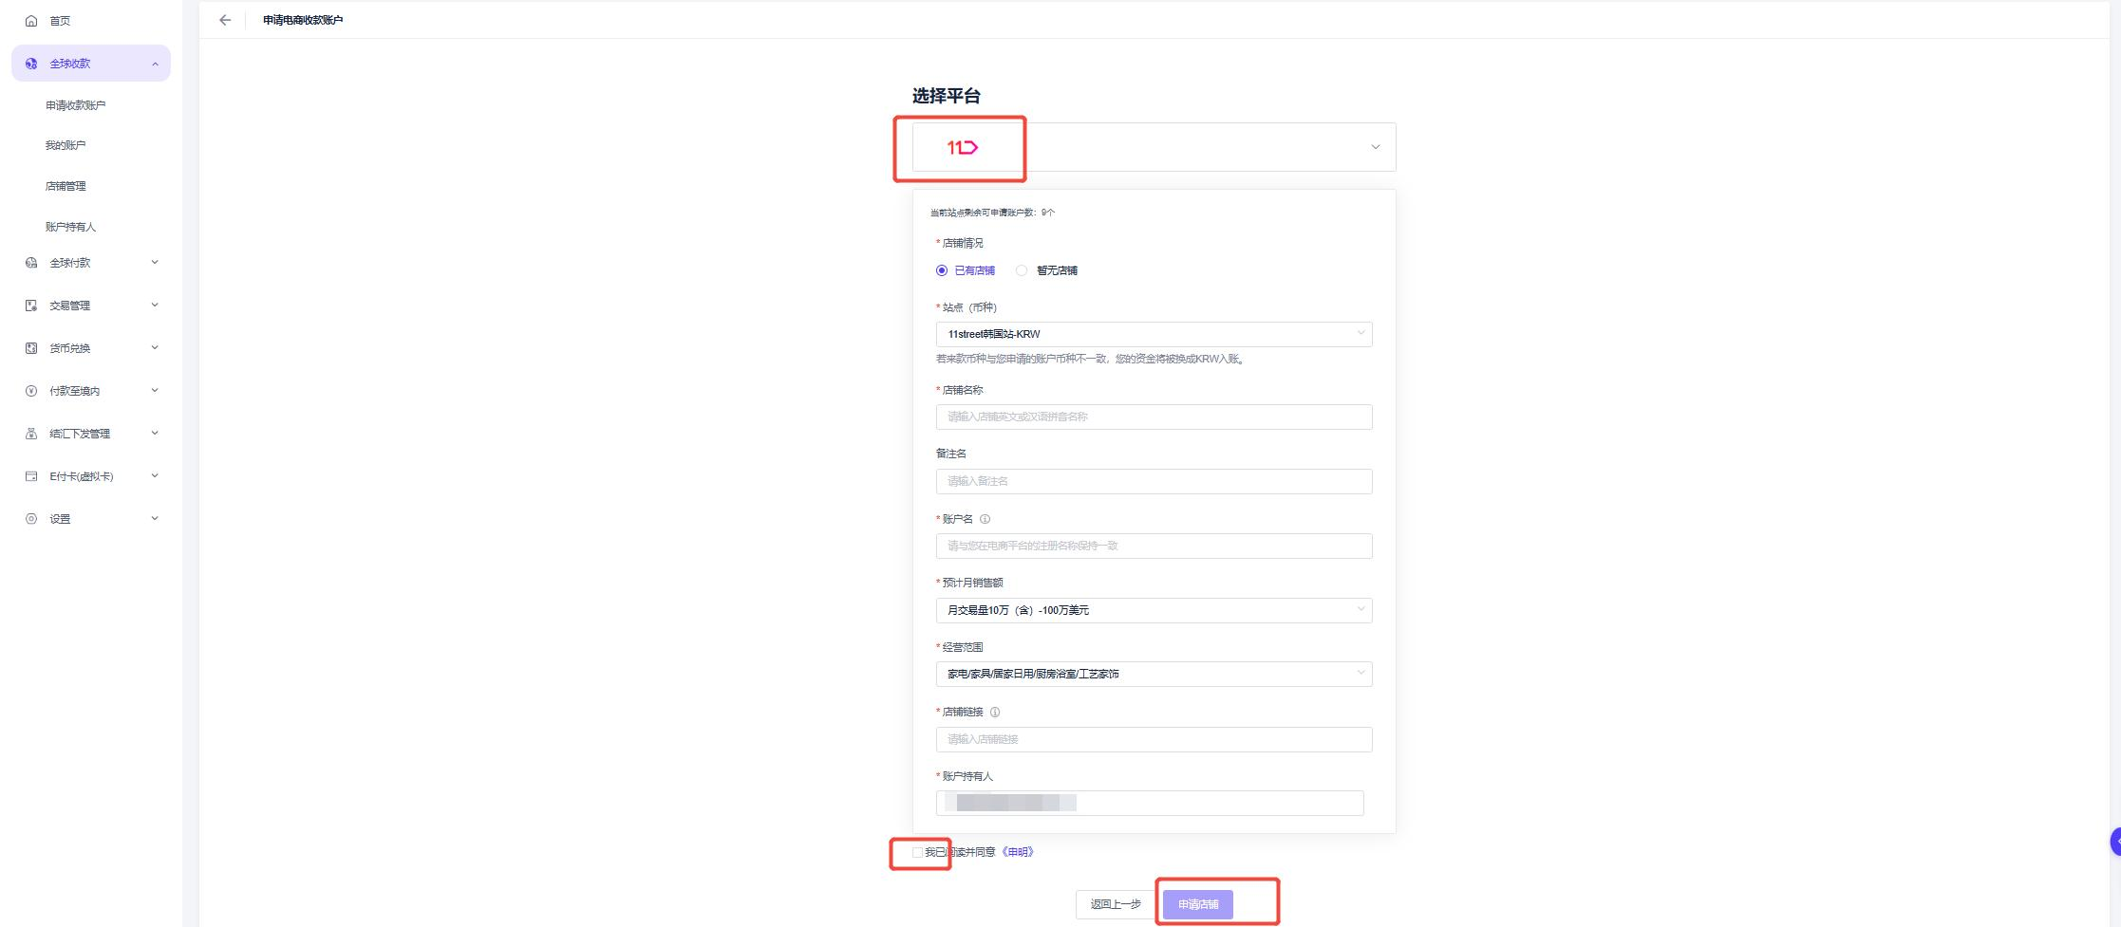The image size is (2121, 927).
Task: Click the info icon beside 账户名
Action: (985, 519)
